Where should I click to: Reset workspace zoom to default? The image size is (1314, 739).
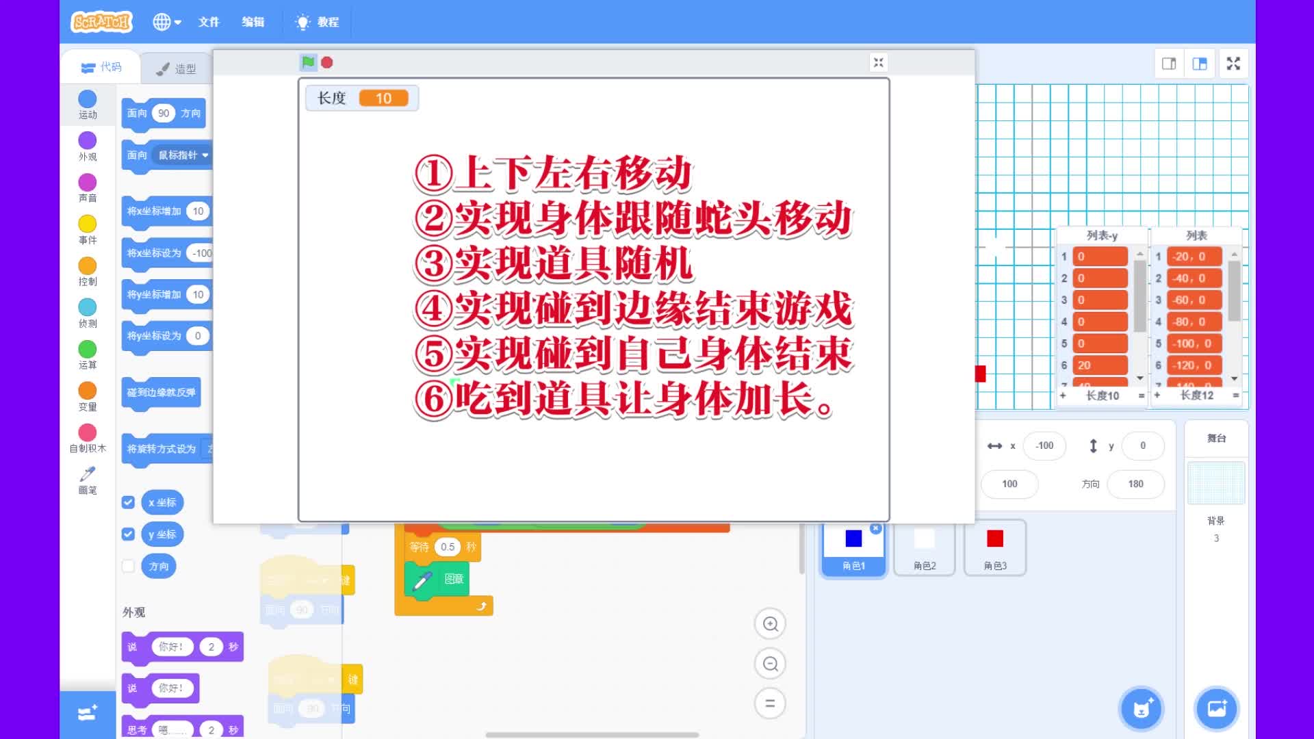click(x=770, y=703)
